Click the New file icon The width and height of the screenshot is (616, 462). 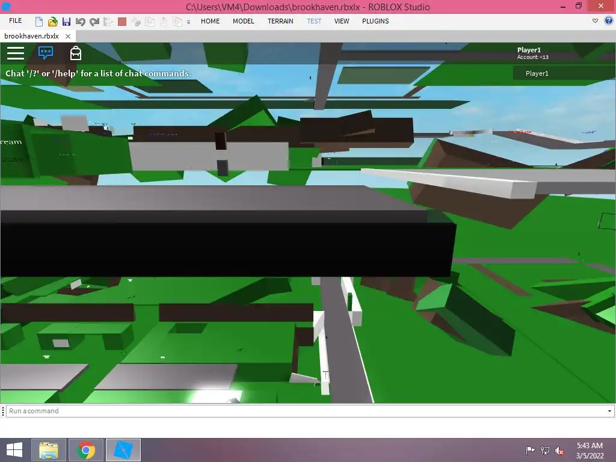coord(39,21)
